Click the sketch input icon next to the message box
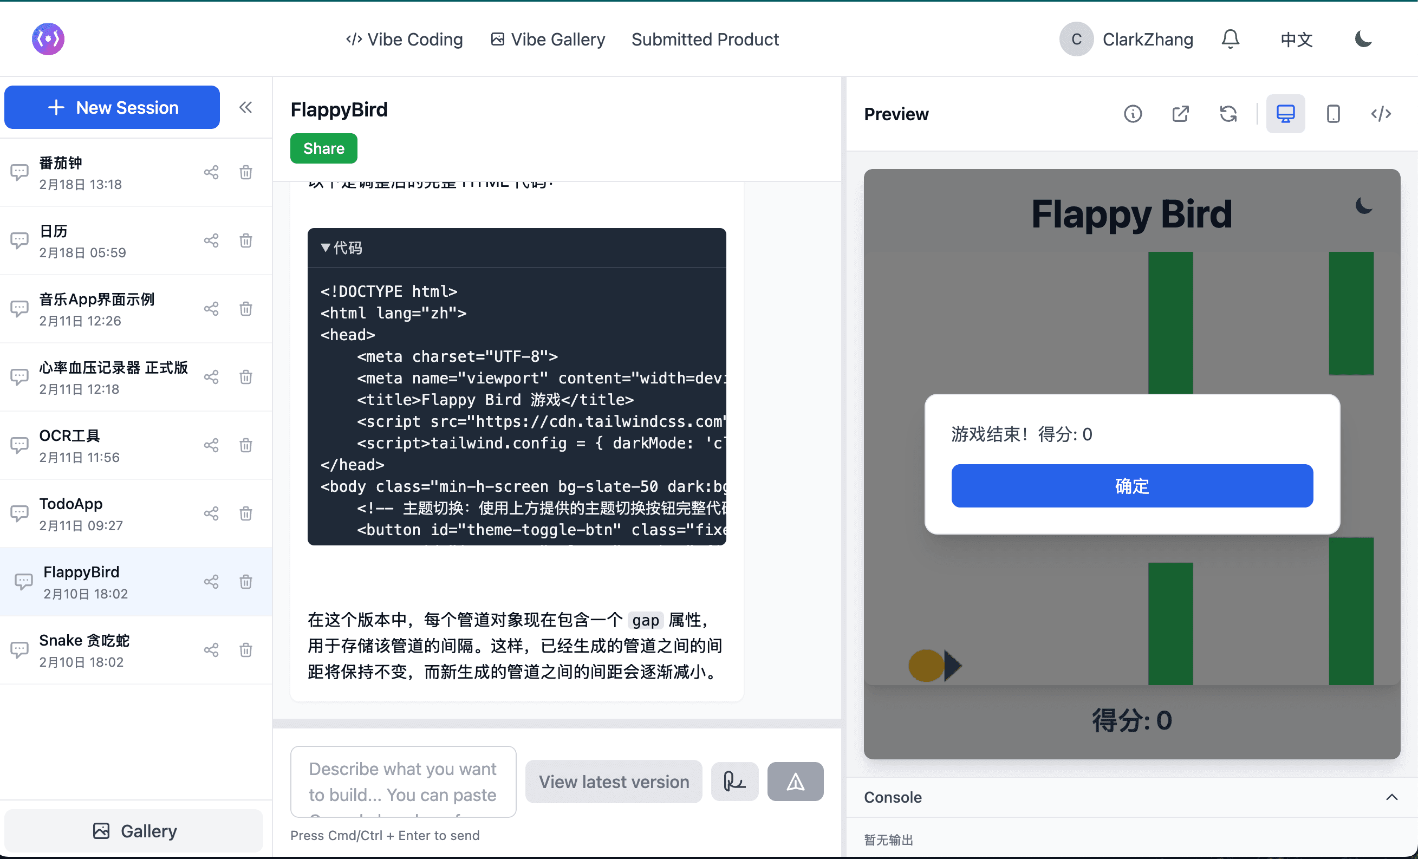Screen dimensions: 1418x859 coord(734,782)
